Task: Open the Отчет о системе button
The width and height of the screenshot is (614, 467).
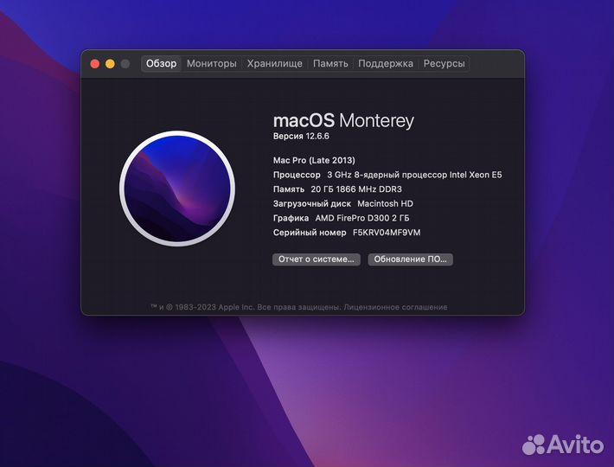Action: pos(317,259)
